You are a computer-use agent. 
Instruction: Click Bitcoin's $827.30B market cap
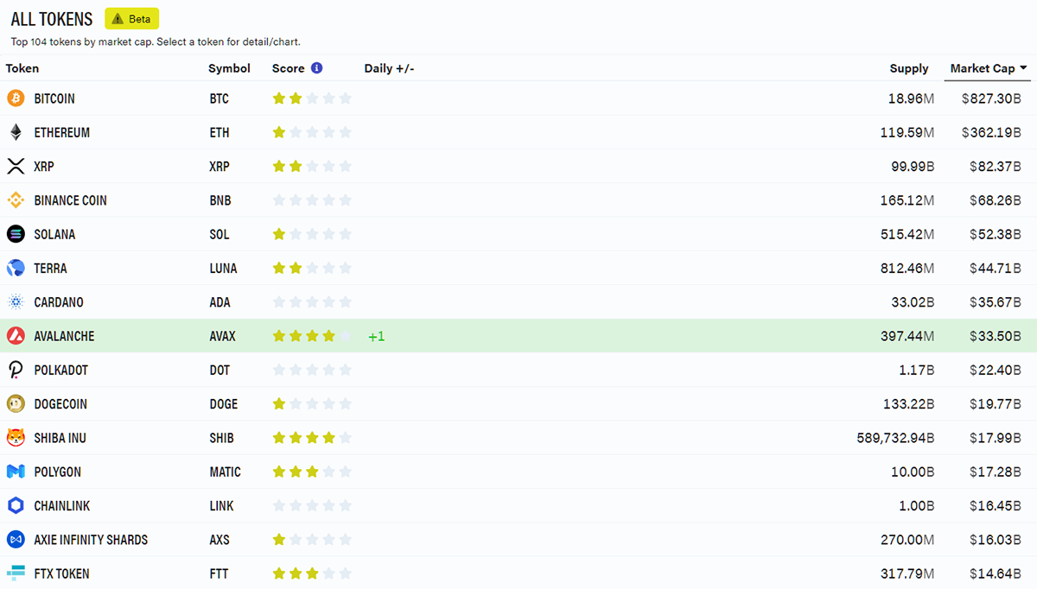(991, 98)
